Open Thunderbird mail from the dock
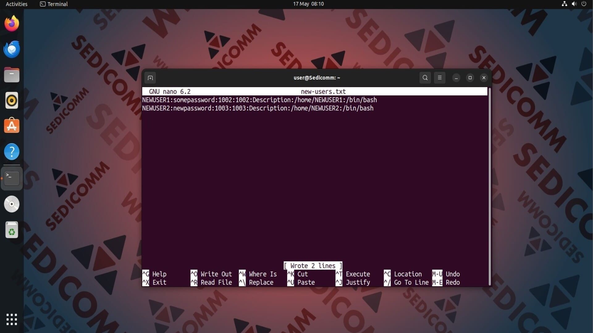 [12, 49]
